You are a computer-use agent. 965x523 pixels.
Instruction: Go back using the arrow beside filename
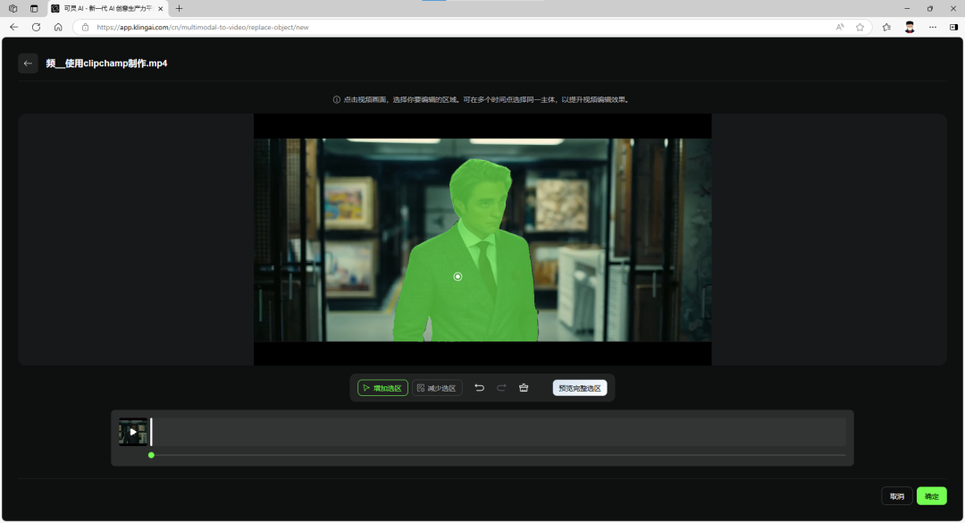coord(28,63)
